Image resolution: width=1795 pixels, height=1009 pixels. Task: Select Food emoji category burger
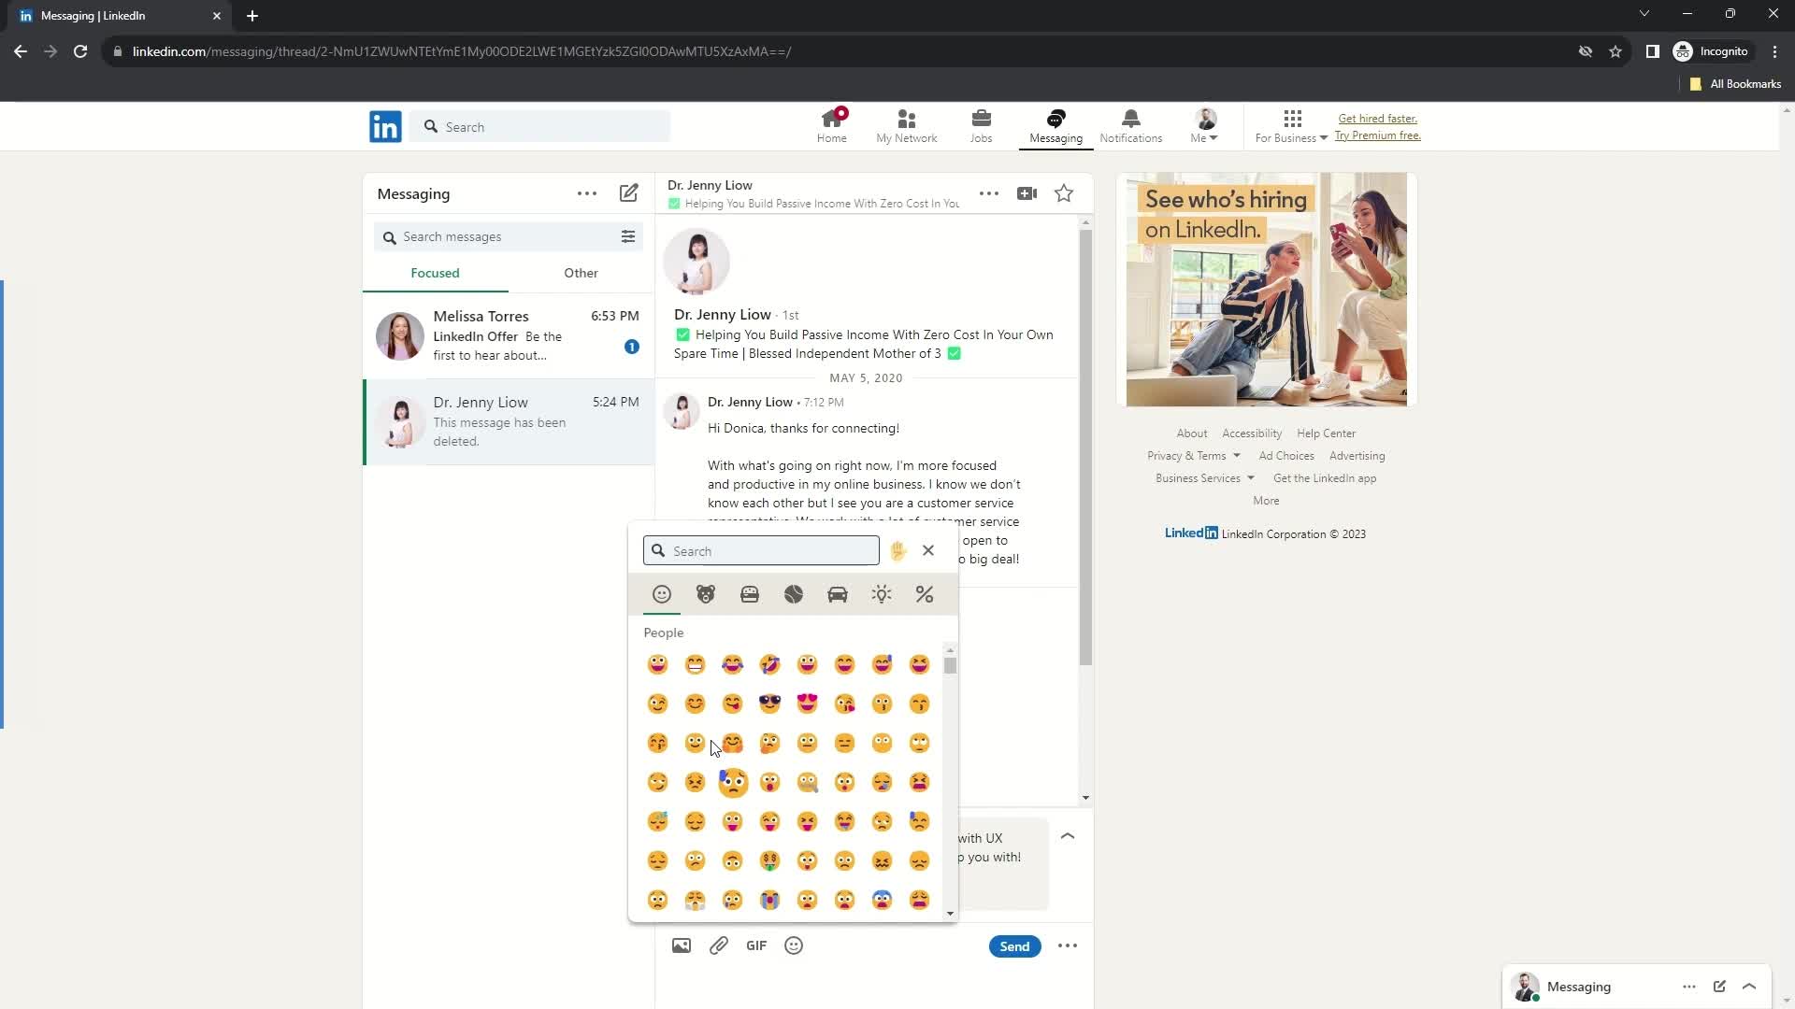pyautogui.click(x=750, y=594)
